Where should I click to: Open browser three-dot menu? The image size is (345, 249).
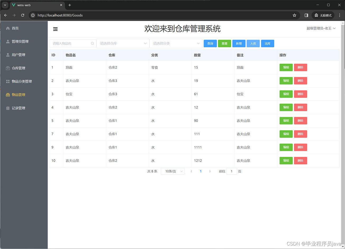point(339,15)
